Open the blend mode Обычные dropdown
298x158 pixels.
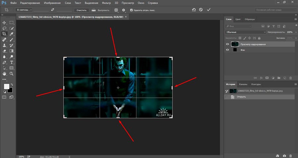click(246, 32)
